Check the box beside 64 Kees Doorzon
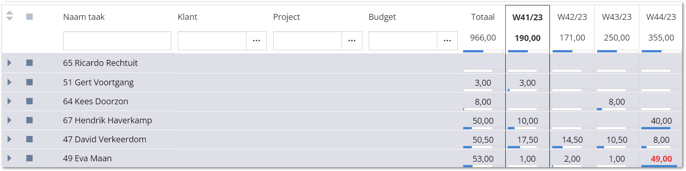This screenshot has height=171, width=686. pyautogui.click(x=29, y=101)
